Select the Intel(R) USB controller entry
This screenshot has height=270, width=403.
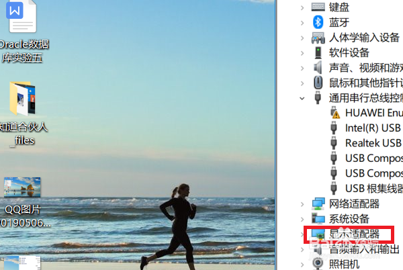[x=374, y=128]
